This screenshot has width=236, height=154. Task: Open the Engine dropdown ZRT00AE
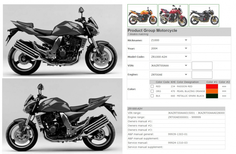coord(170,75)
